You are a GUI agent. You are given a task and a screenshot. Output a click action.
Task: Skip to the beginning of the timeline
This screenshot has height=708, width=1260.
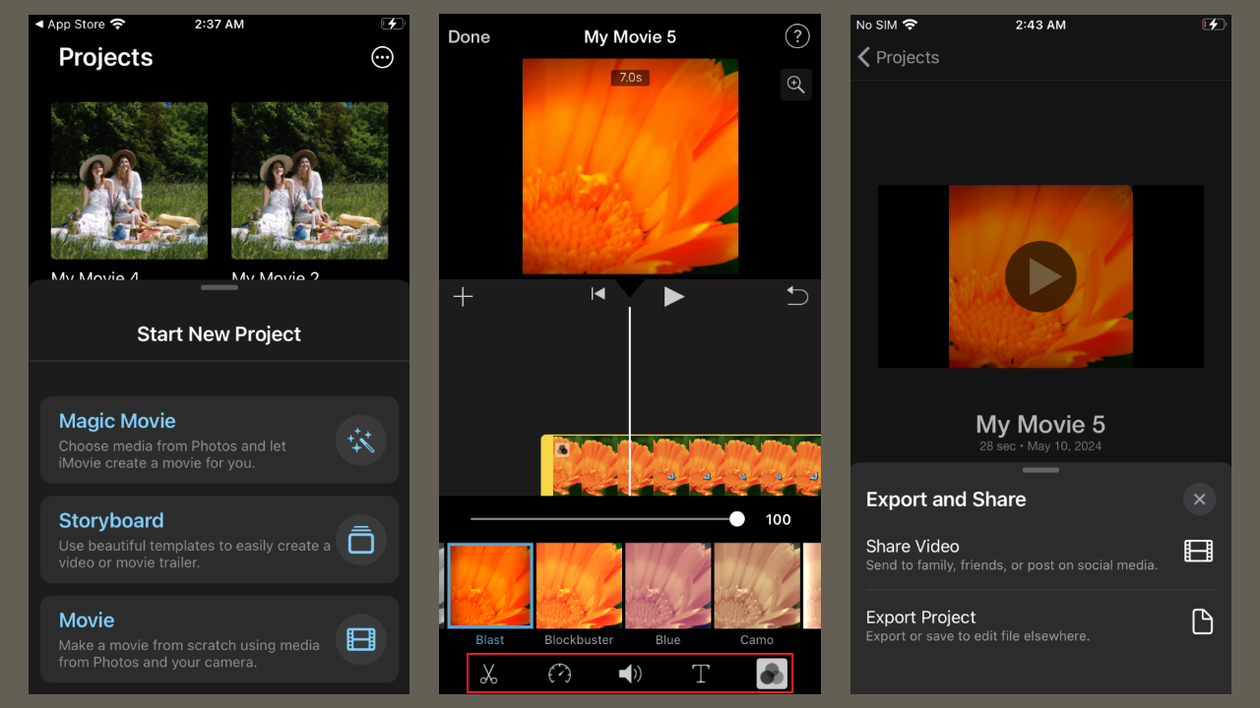pyautogui.click(x=598, y=294)
